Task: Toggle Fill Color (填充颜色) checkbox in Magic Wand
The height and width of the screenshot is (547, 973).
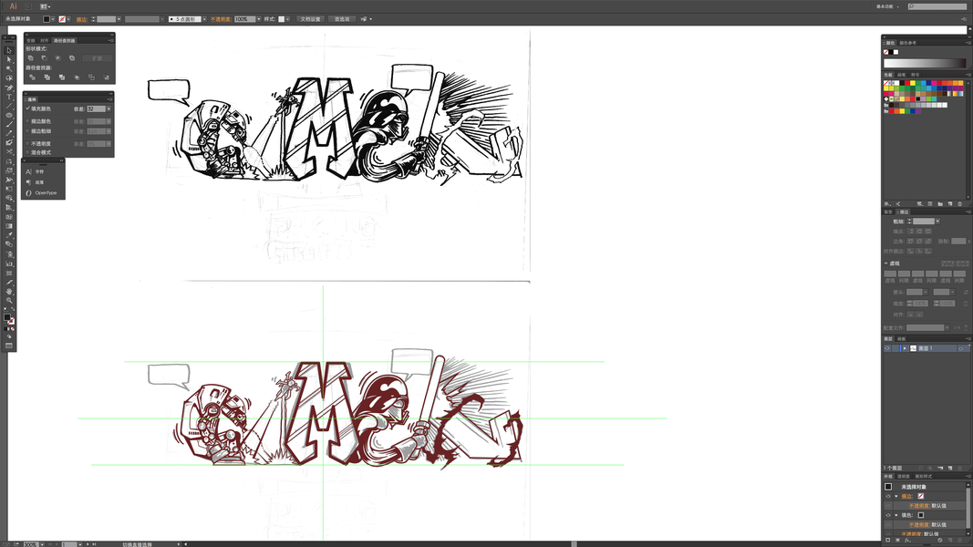Action: click(27, 109)
